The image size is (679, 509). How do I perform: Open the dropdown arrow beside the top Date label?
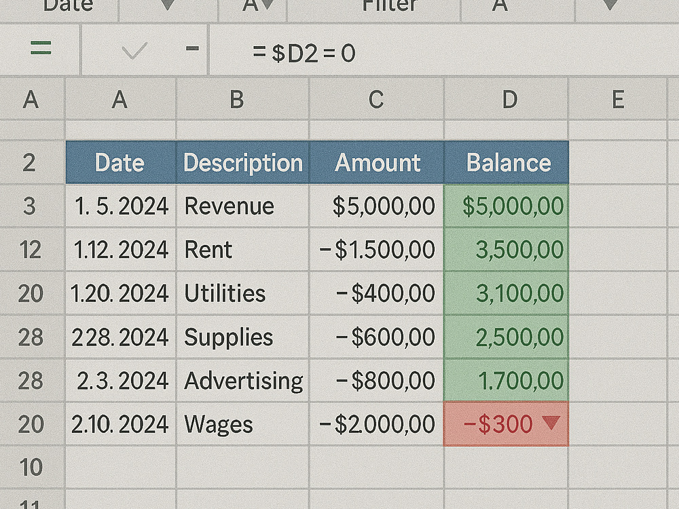coord(168,5)
